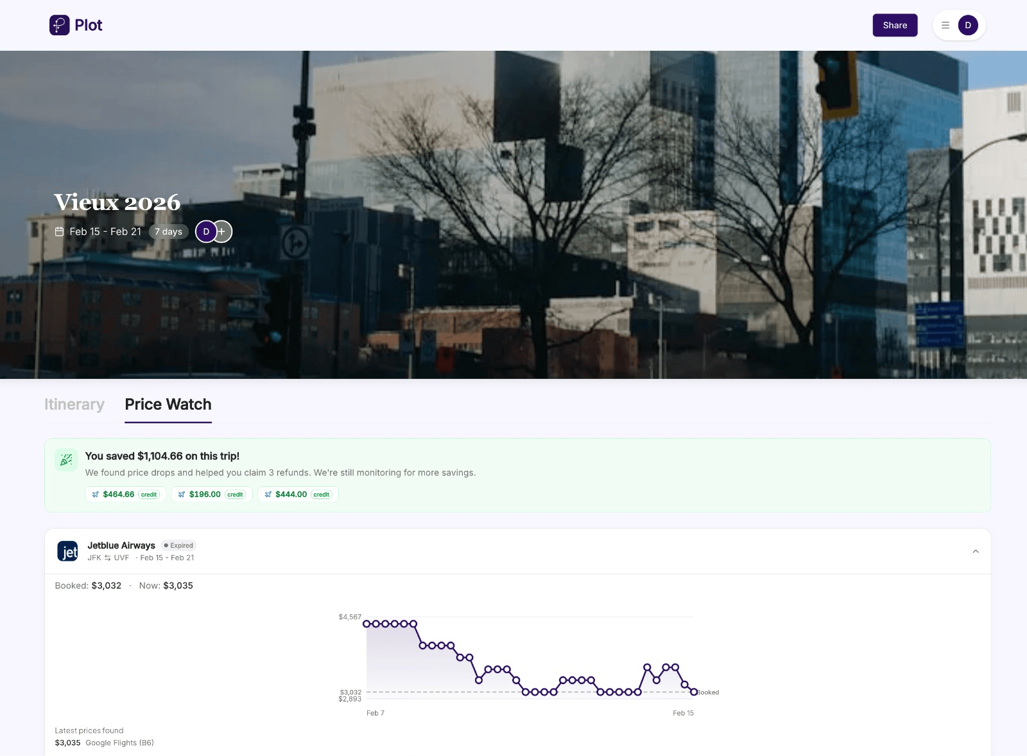Viewport: 1027px width, 756px height.
Task: Click the Plot logo icon
Action: coord(60,25)
